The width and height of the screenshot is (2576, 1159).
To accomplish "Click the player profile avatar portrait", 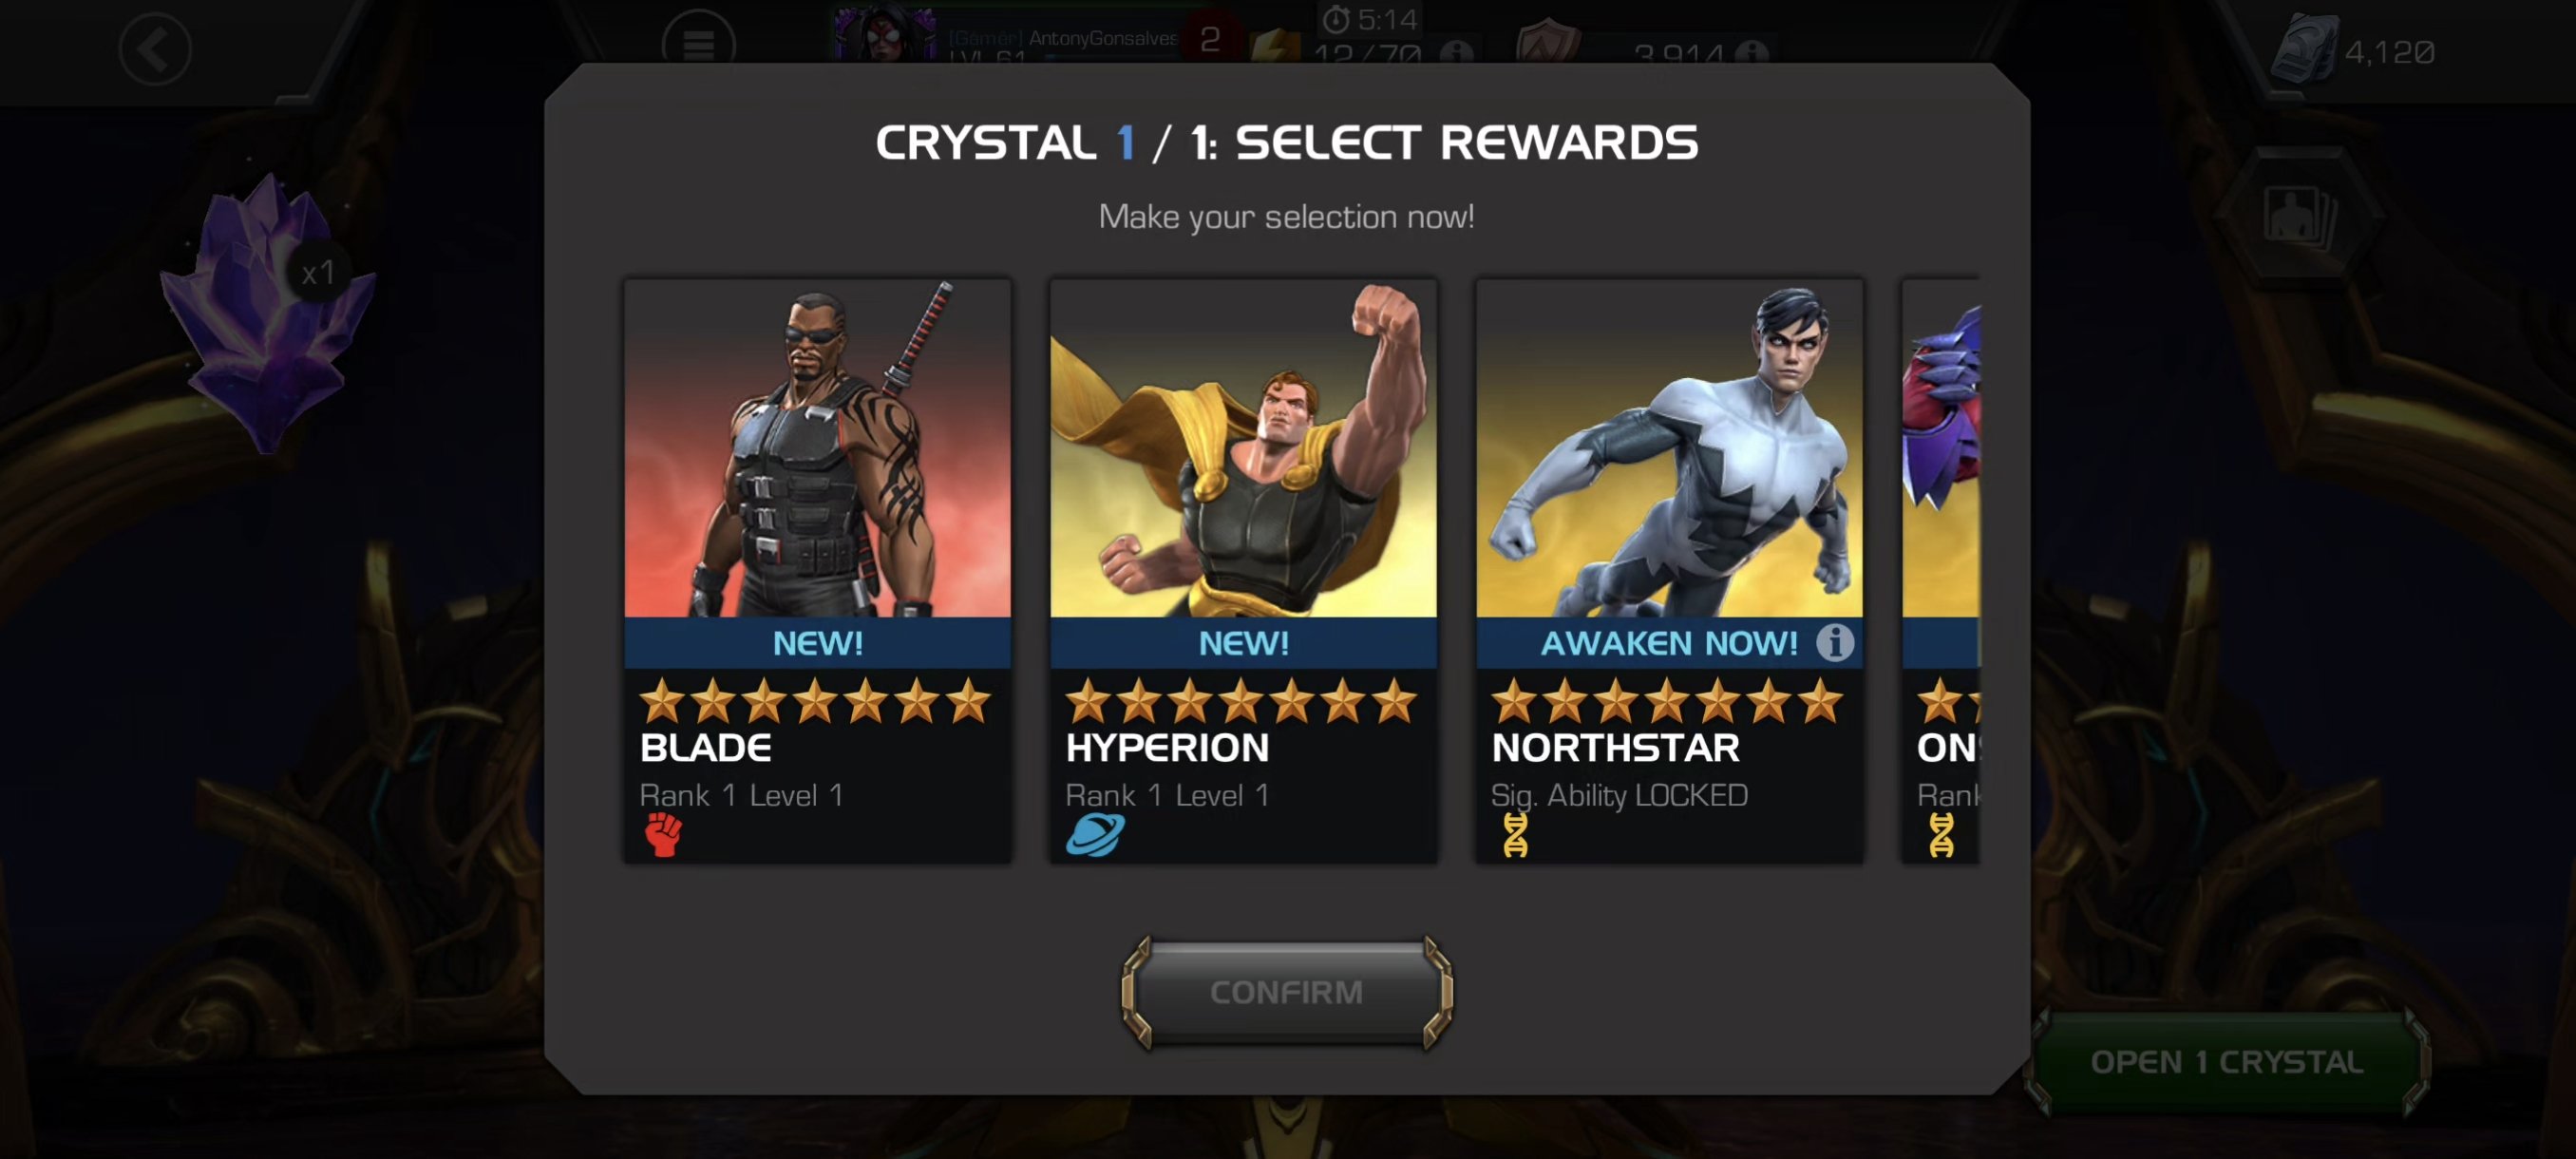I will tap(884, 33).
